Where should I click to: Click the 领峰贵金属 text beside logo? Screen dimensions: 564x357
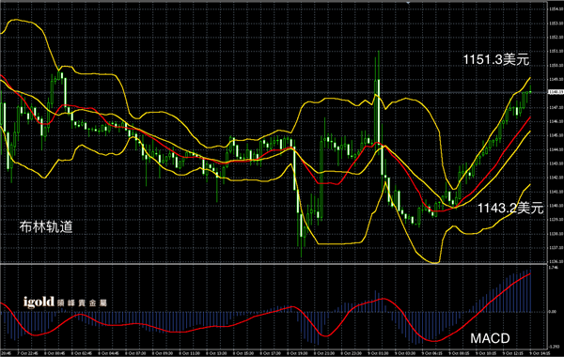coord(82,303)
